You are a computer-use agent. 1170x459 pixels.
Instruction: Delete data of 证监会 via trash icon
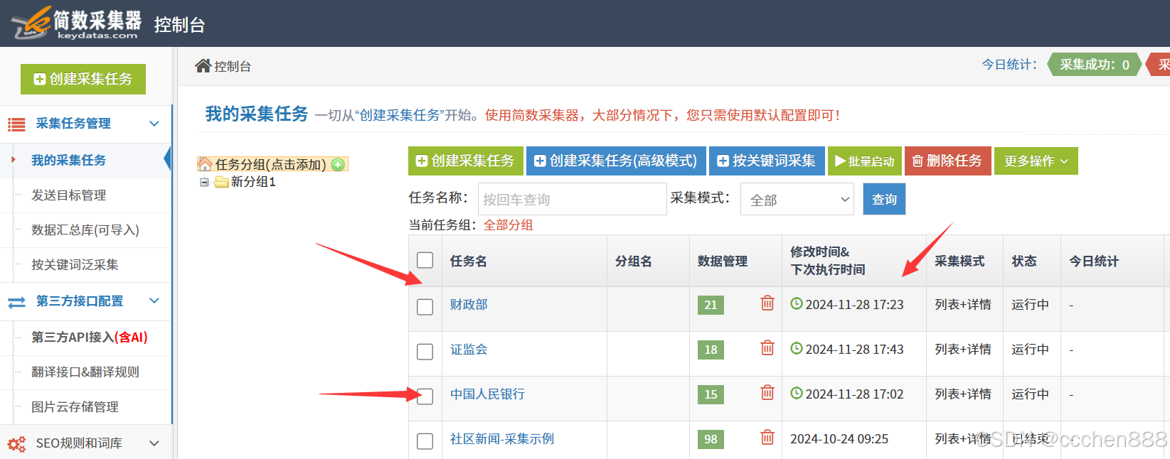coord(767,347)
